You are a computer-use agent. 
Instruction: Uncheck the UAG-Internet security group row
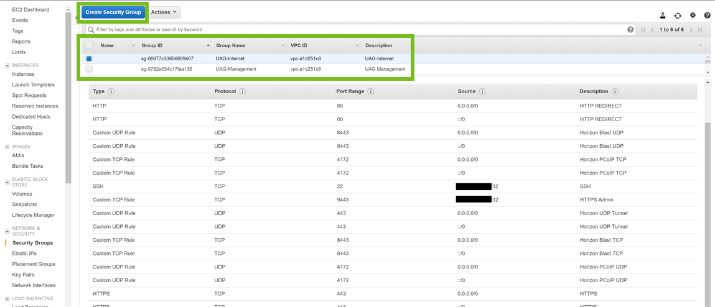[x=89, y=59]
